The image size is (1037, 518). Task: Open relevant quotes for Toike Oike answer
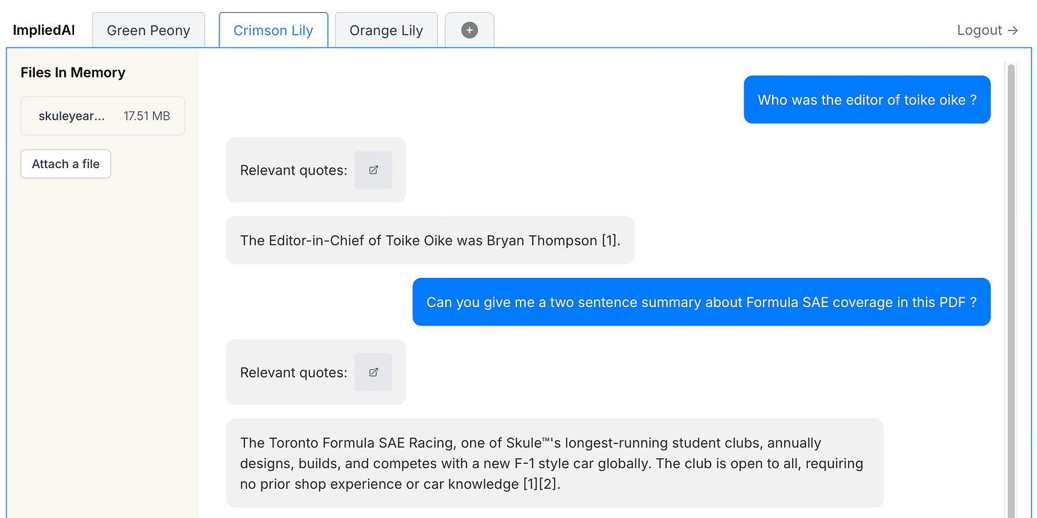pyautogui.click(x=373, y=170)
